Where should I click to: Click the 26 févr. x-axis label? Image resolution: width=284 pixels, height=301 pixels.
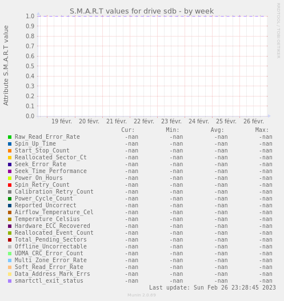(x=254, y=121)
